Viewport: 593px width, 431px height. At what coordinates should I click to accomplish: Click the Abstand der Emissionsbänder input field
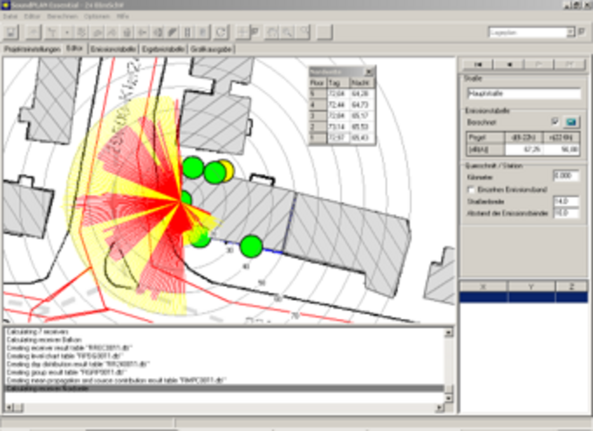566,213
